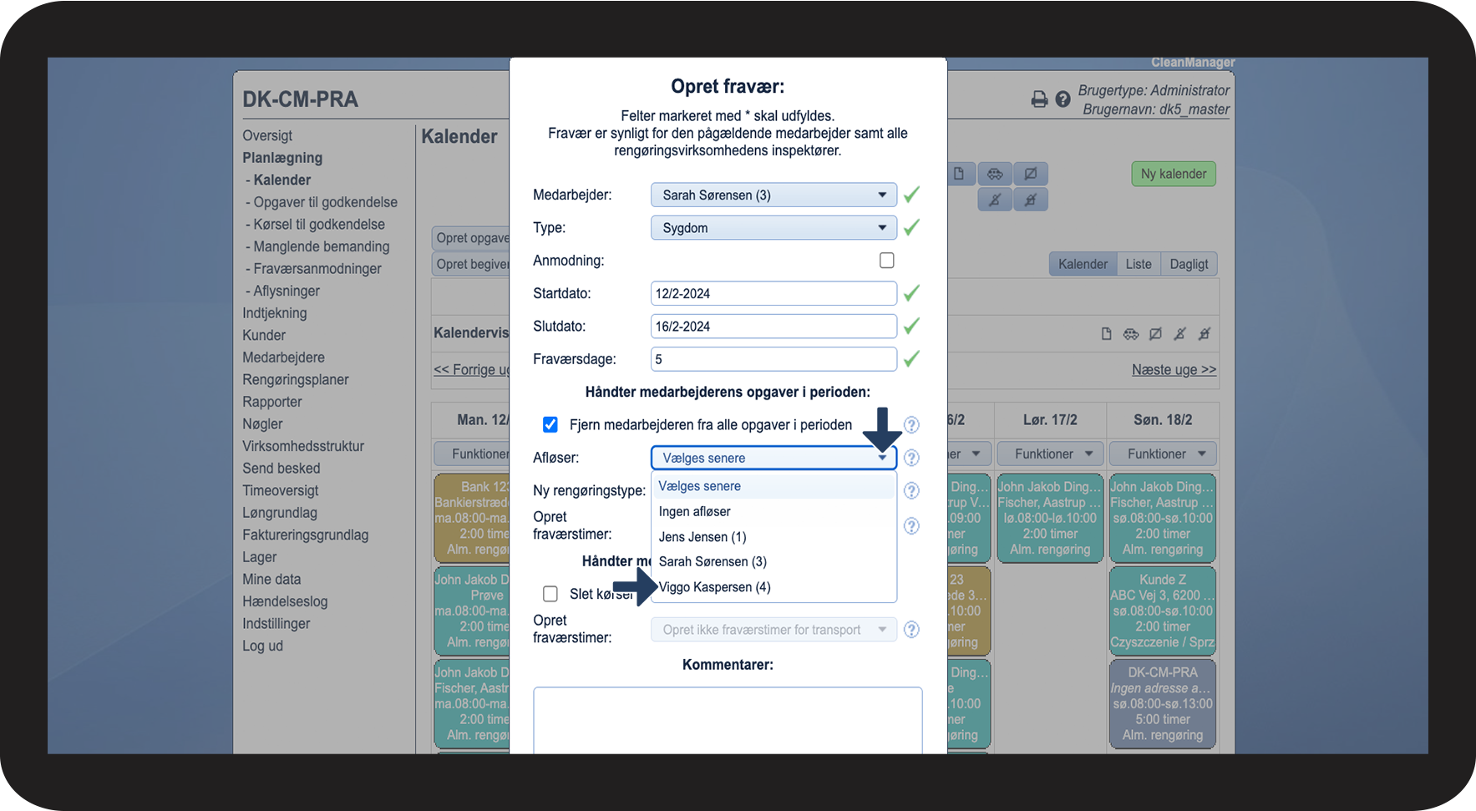Open Indstillinger in sidebar
This screenshot has width=1476, height=811.
pos(276,624)
